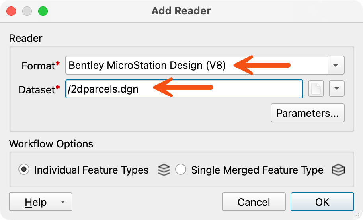
Task: Open the Help button dropdown arrow
Action: pos(63,202)
